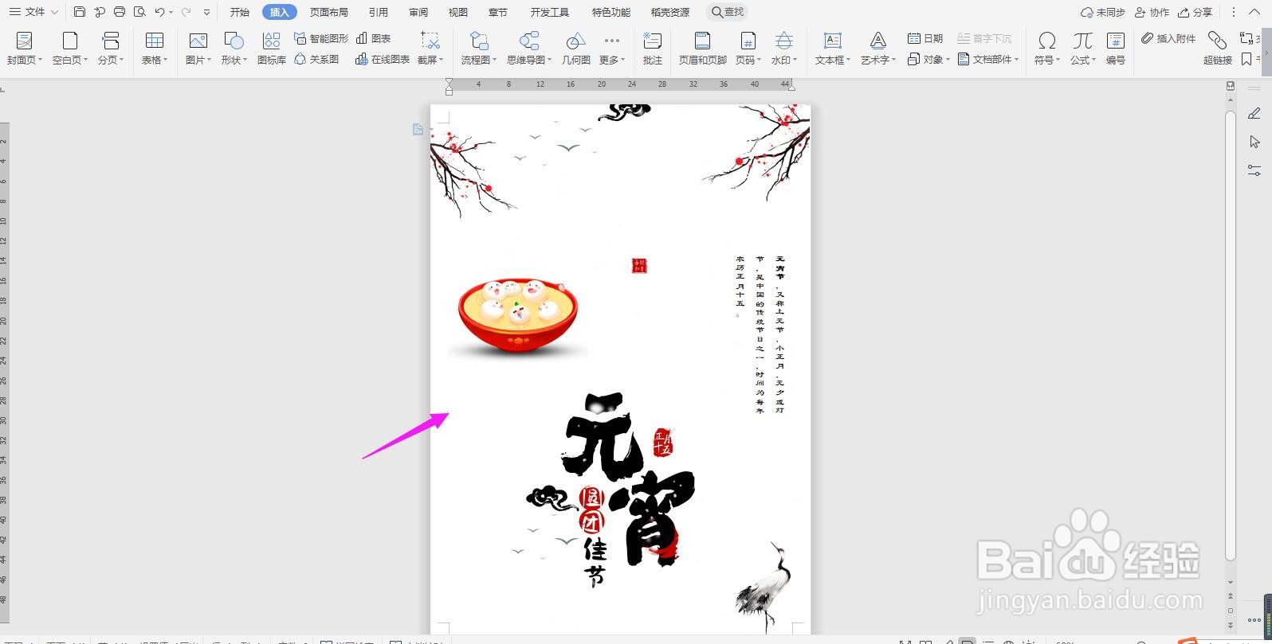Open the 思维导图 mind map dropdown
The width and height of the screenshot is (1272, 644).
click(529, 48)
